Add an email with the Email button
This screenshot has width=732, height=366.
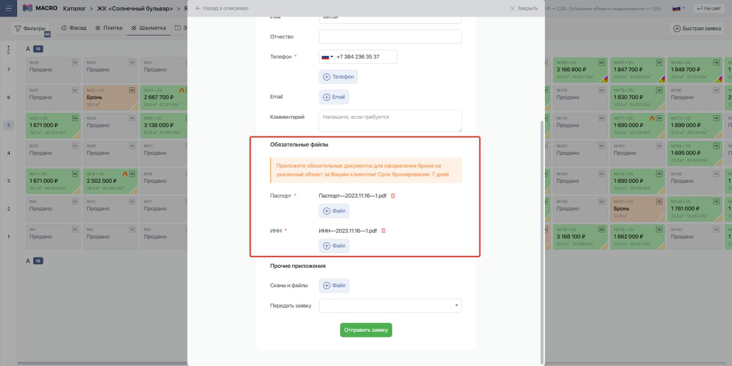coord(334,97)
